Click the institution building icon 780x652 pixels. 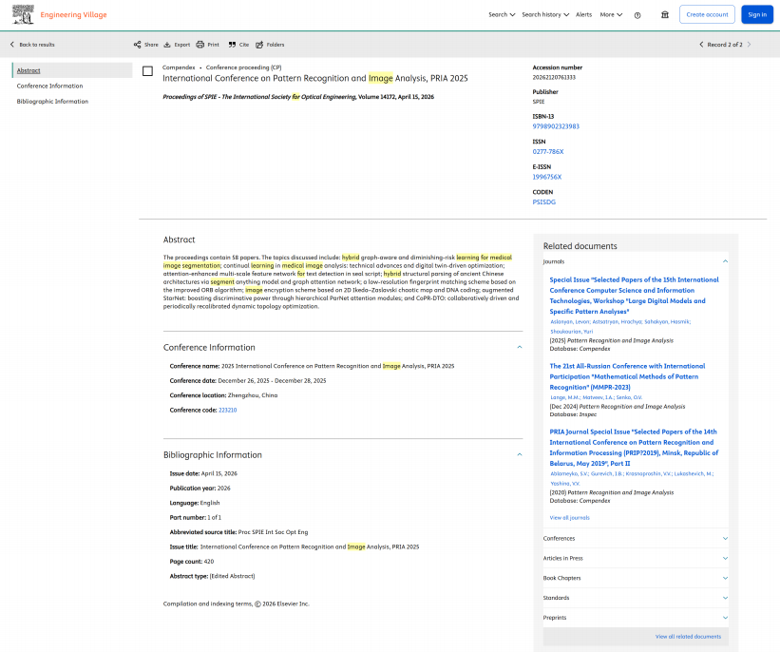(665, 15)
